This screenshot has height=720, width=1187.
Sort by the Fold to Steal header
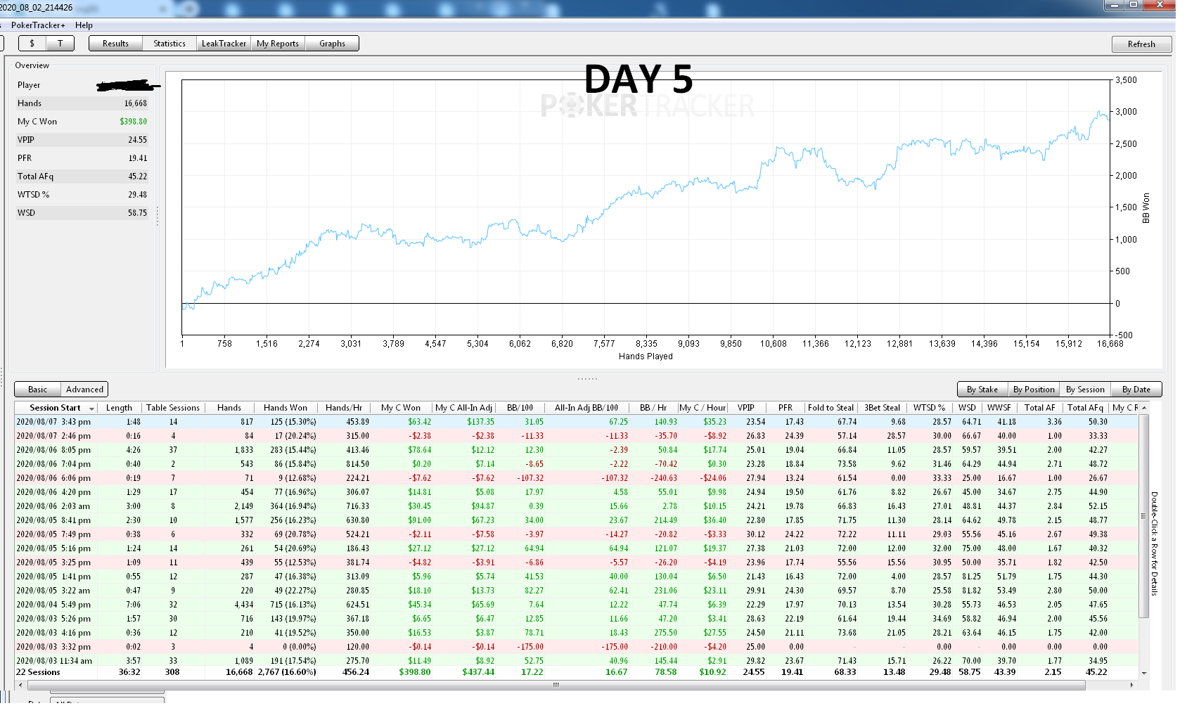coord(830,408)
